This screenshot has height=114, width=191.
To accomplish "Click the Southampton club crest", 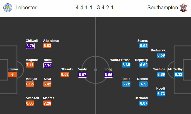I will click(183, 8).
